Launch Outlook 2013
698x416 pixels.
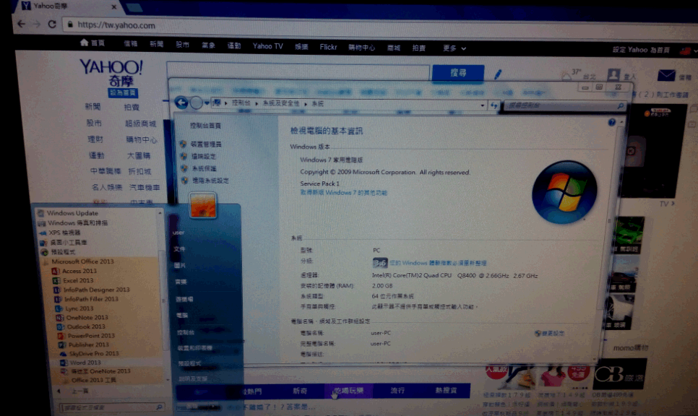pyautogui.click(x=81, y=326)
